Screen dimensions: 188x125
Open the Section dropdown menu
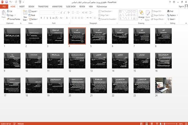[x=33, y=19]
